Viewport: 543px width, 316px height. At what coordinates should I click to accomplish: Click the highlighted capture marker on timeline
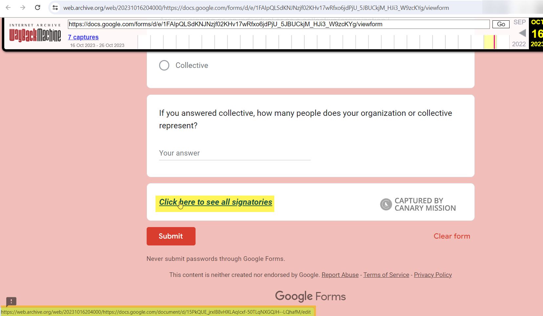[494, 42]
